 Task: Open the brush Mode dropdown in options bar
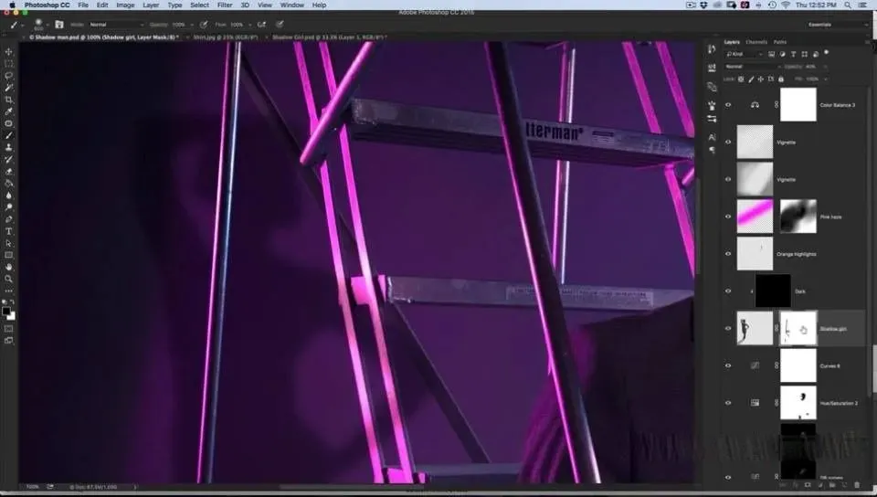115,25
